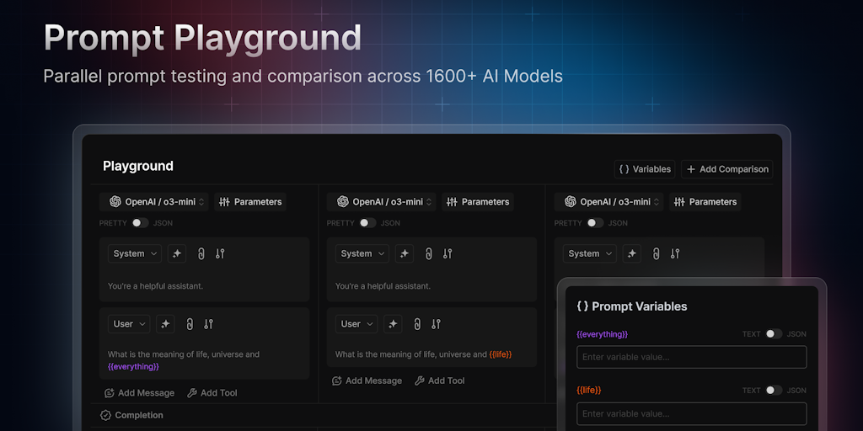Click sparkle icon in second column's System message

point(405,253)
